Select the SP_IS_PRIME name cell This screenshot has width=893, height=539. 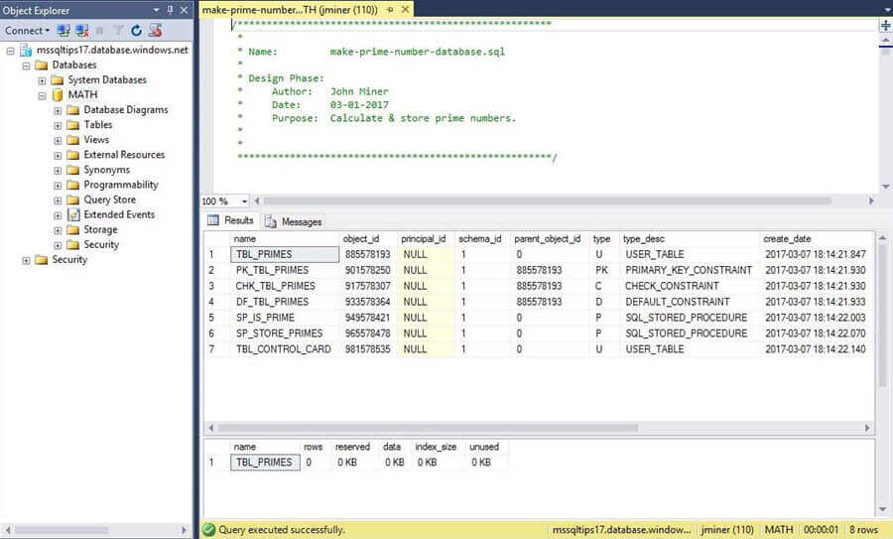(265, 318)
